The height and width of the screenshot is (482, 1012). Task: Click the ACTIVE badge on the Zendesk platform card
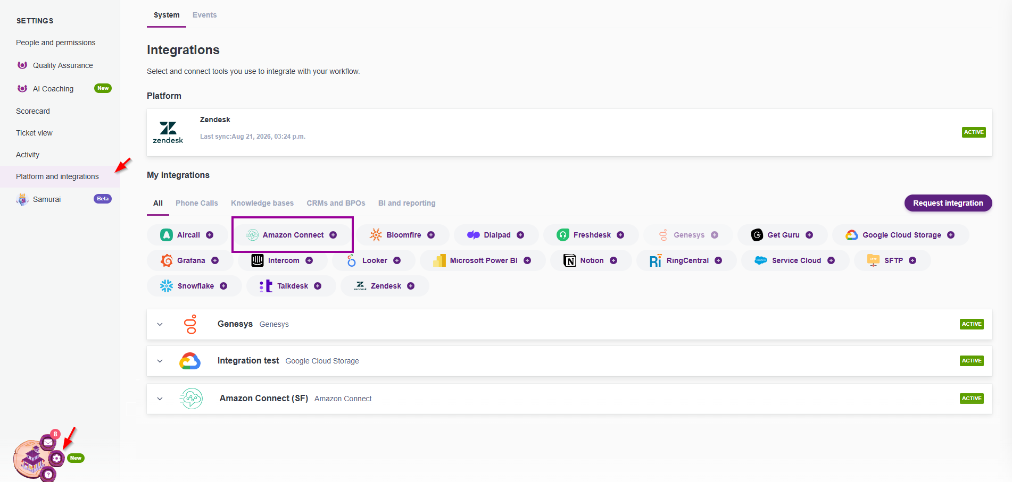point(974,132)
